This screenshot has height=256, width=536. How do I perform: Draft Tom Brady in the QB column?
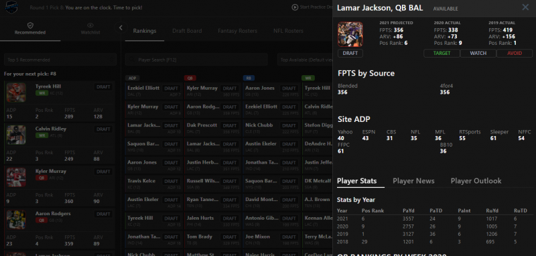click(230, 237)
